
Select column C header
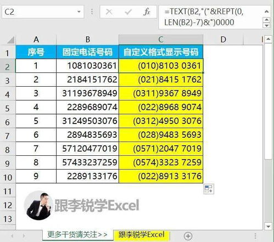click(x=161, y=40)
